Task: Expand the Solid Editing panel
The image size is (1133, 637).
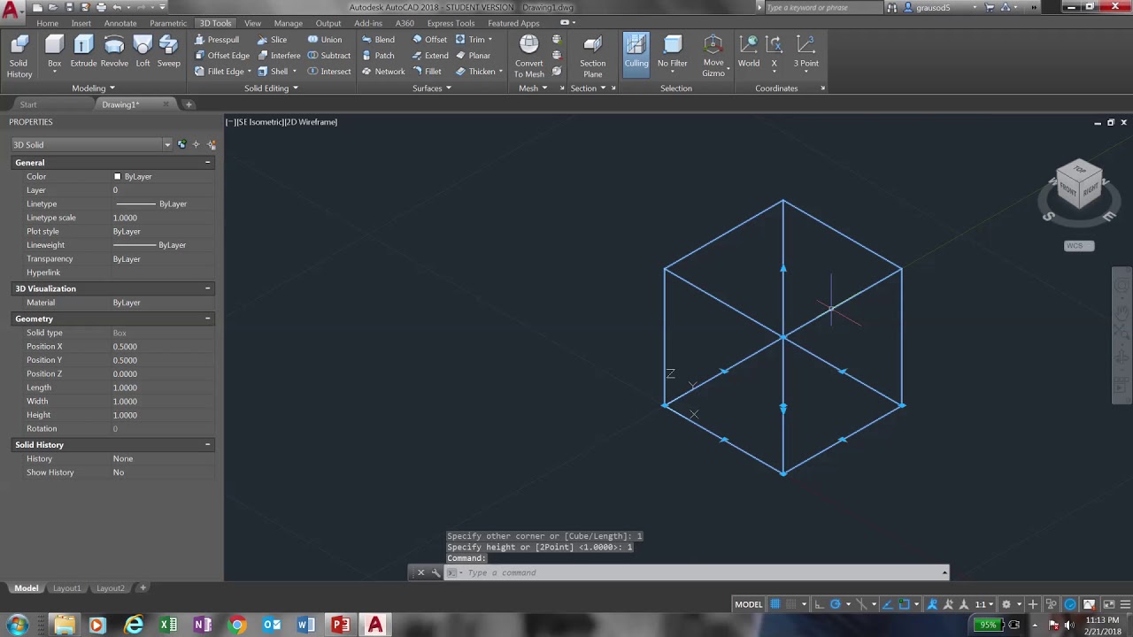Action: pos(271,88)
